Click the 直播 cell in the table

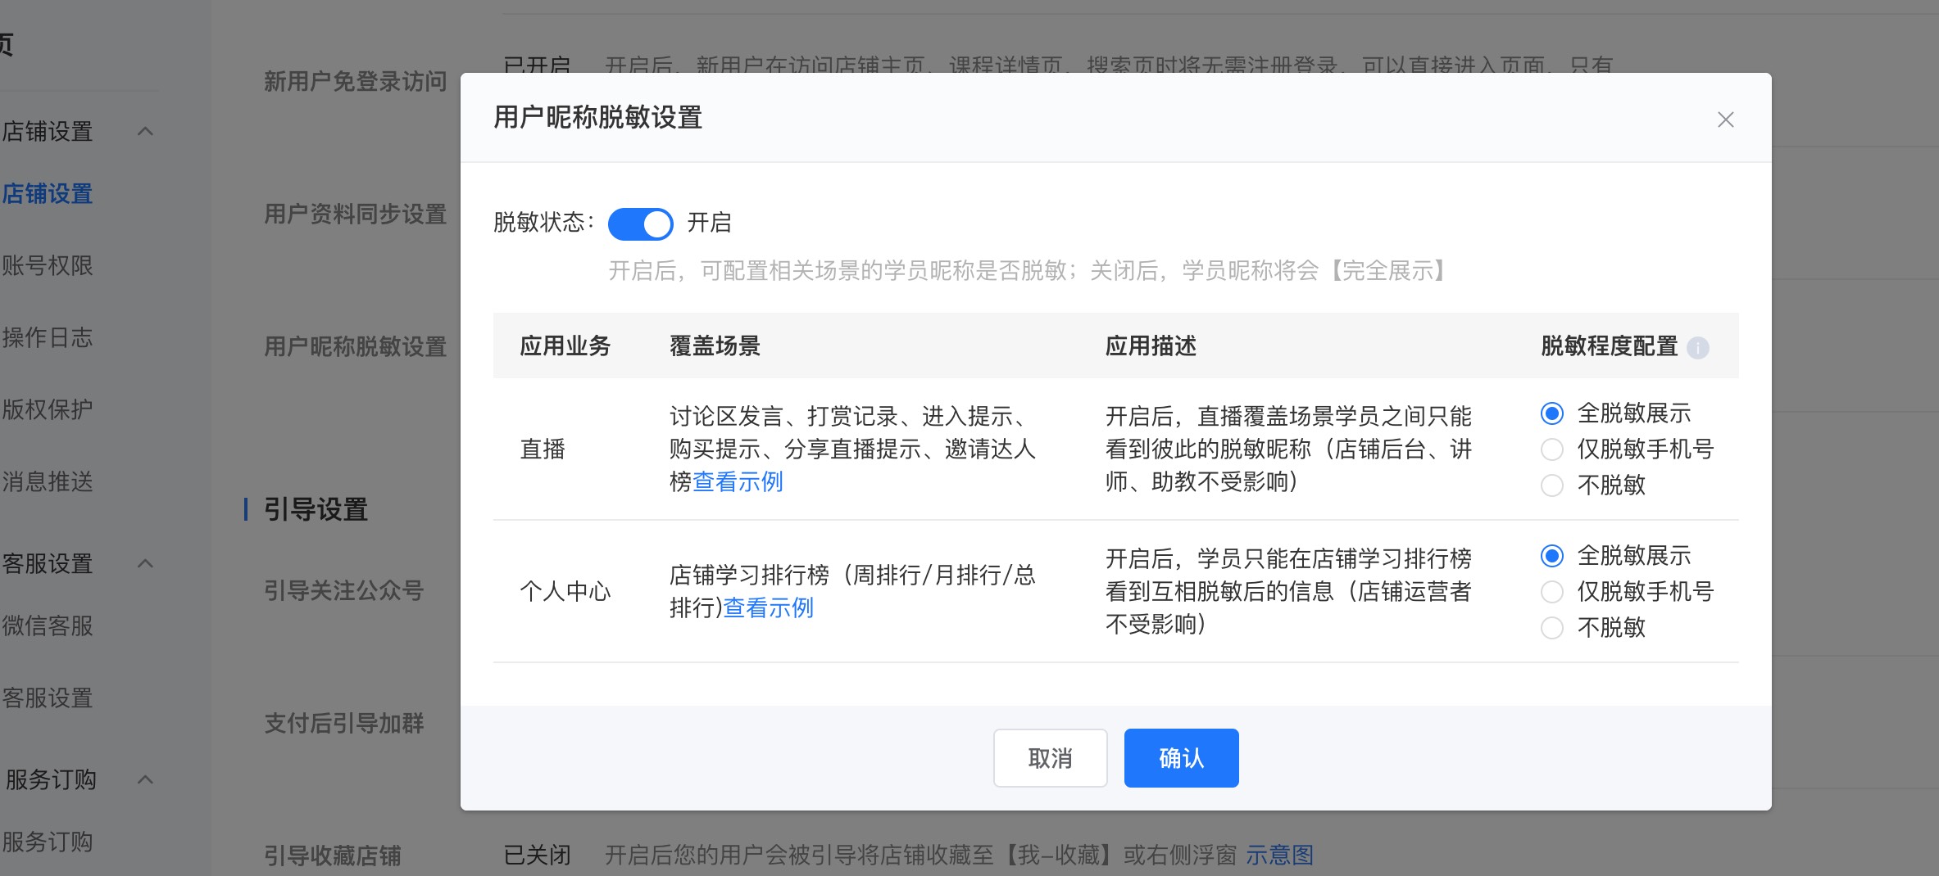tap(543, 449)
